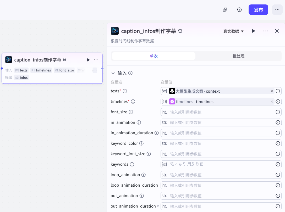Click the font_size value input field
This screenshot has height=212, width=285.
(x=221, y=112)
